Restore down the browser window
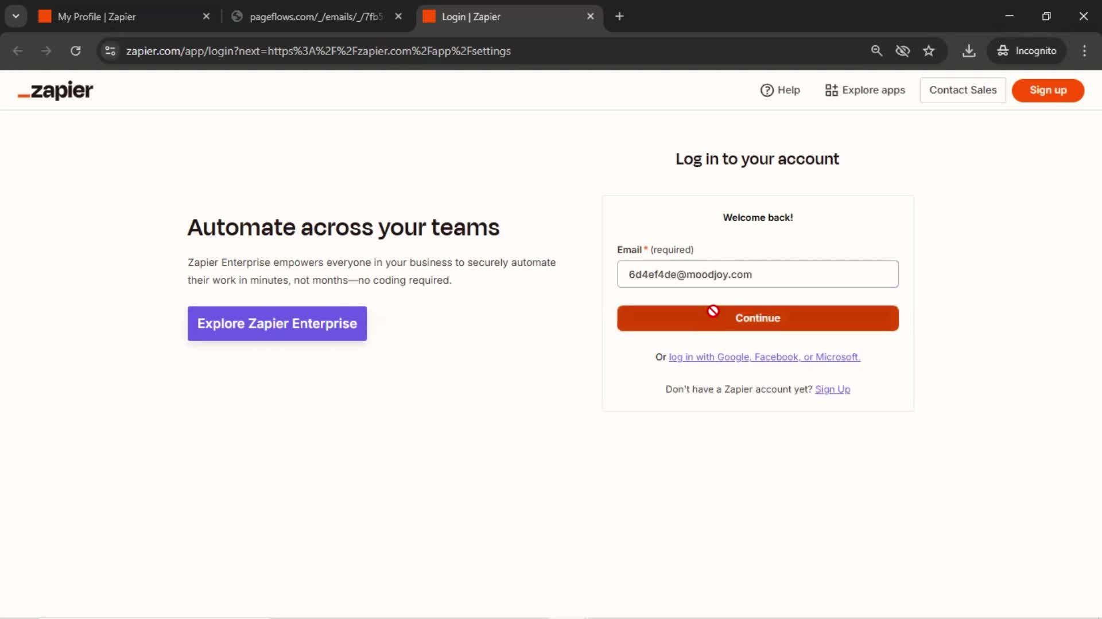The height and width of the screenshot is (619, 1102). [x=1046, y=17]
